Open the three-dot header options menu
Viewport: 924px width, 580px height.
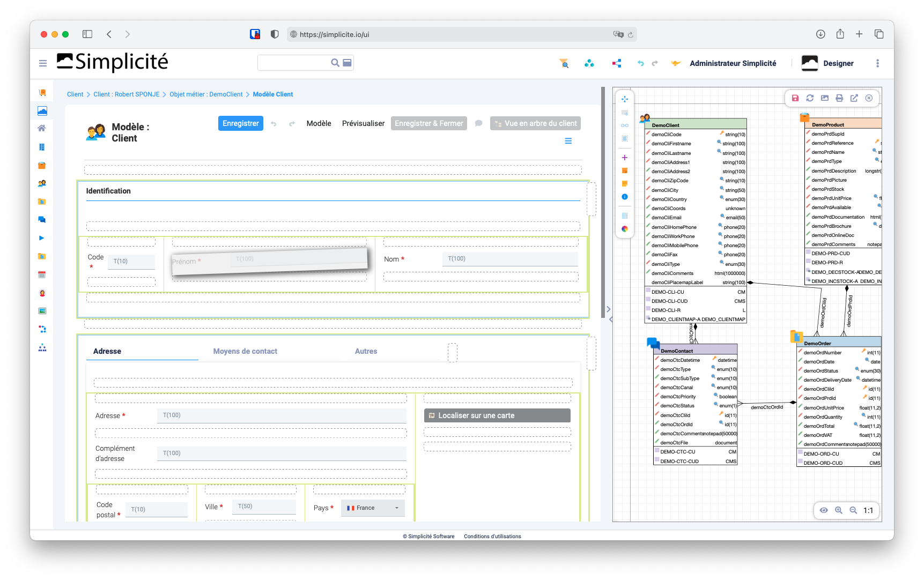[x=877, y=63]
